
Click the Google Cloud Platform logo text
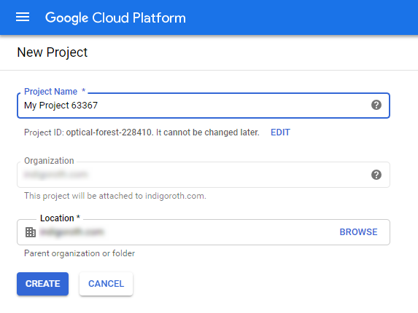(115, 18)
